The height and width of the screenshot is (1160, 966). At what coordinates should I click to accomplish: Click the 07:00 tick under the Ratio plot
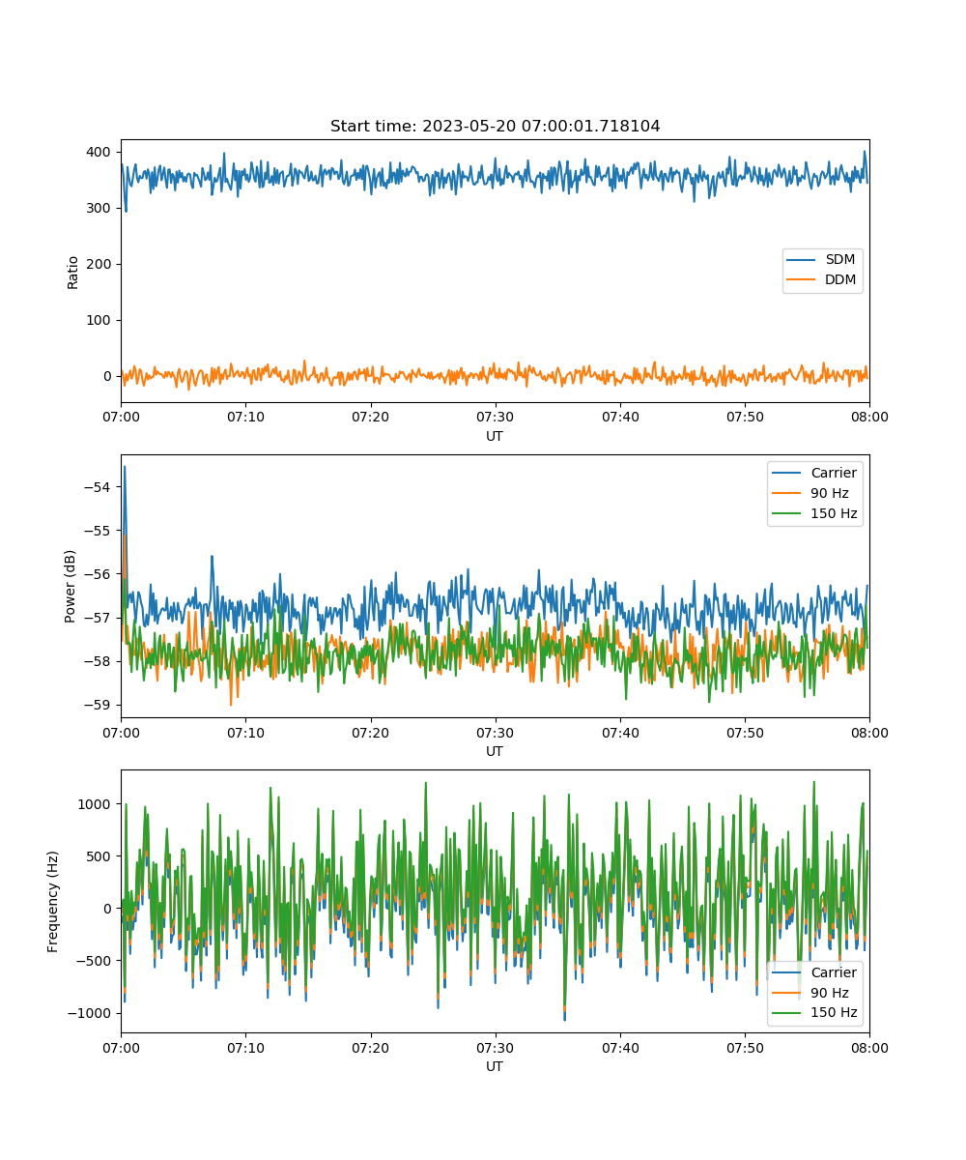click(121, 417)
